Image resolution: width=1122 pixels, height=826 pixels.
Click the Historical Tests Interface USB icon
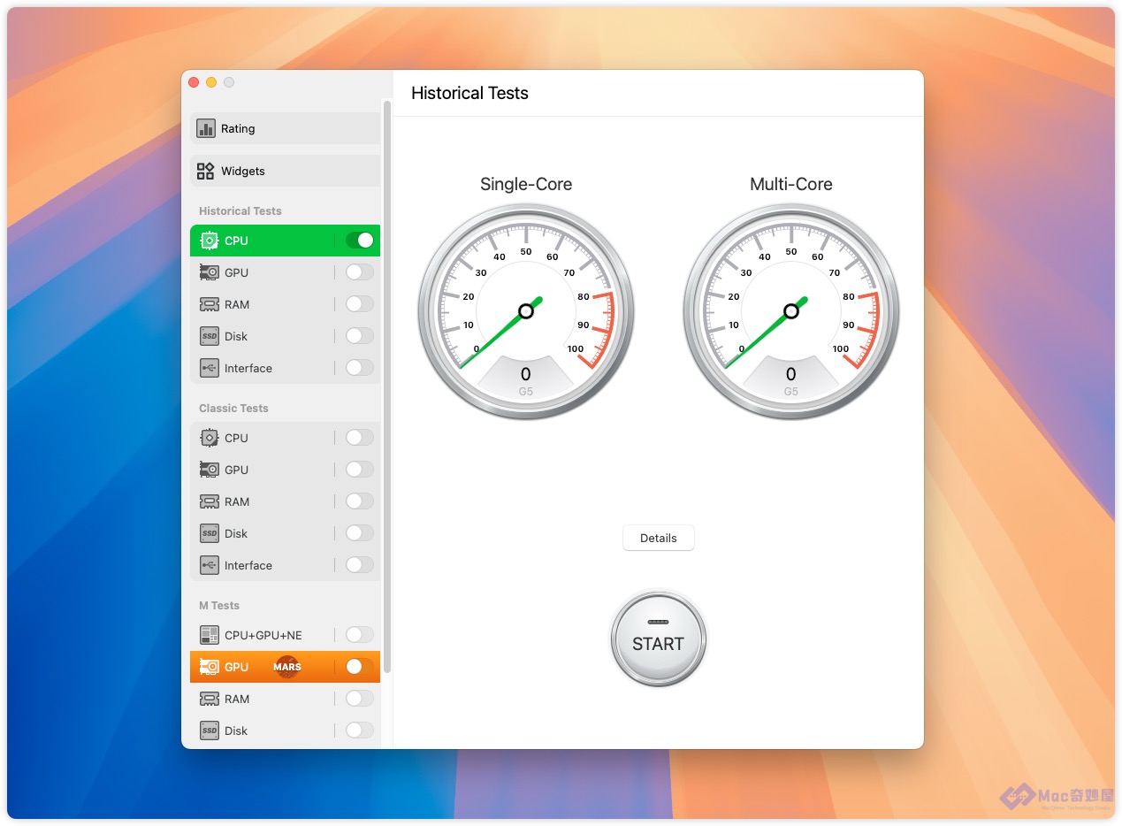210,368
